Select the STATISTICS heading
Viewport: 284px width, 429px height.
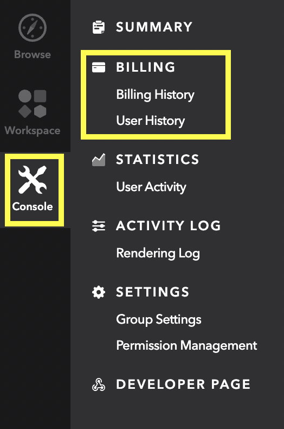tap(158, 160)
